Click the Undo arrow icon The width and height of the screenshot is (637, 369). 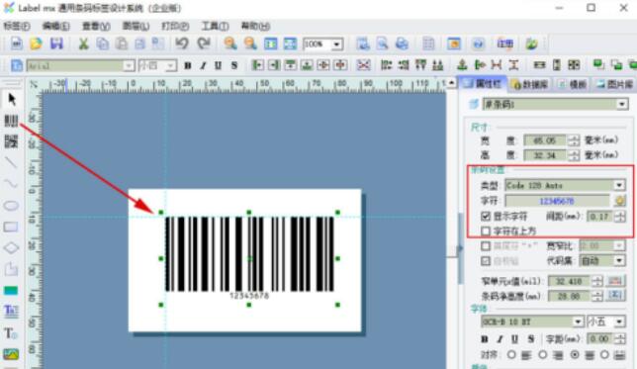click(x=182, y=44)
